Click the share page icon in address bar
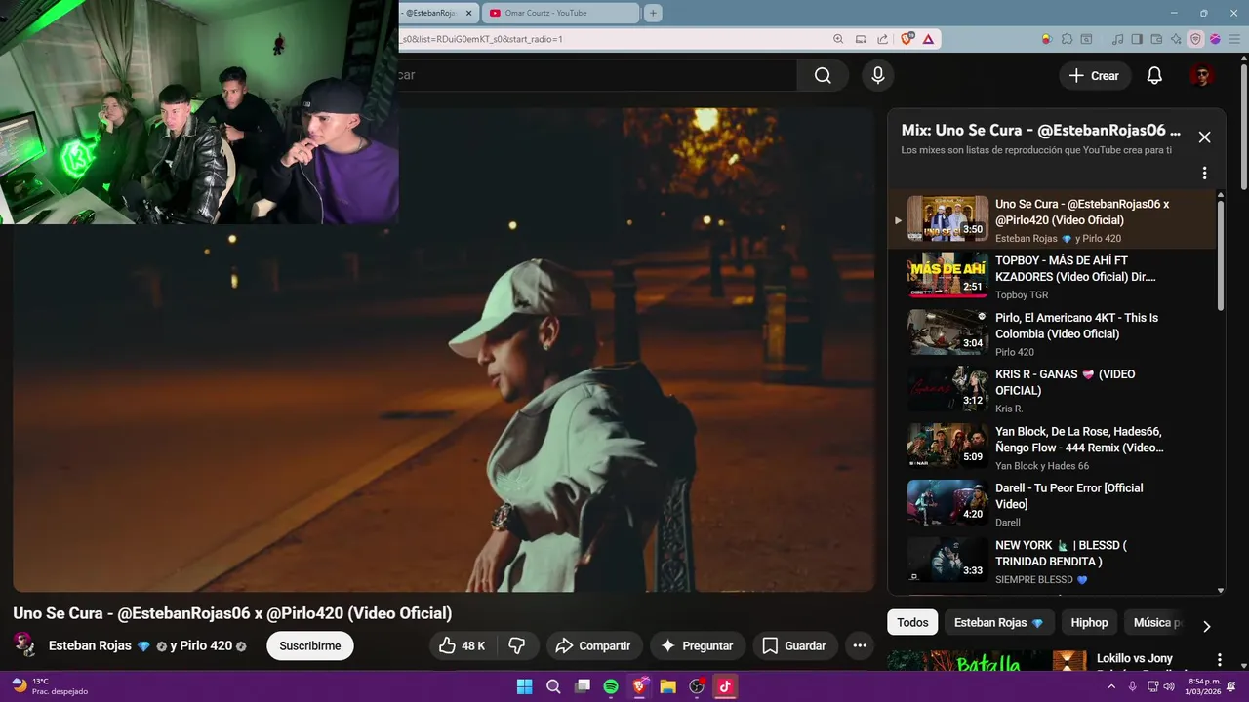 click(882, 39)
